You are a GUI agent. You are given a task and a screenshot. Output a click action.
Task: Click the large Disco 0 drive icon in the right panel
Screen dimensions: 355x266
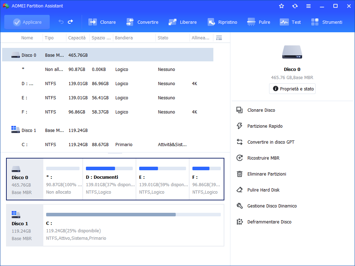292,52
